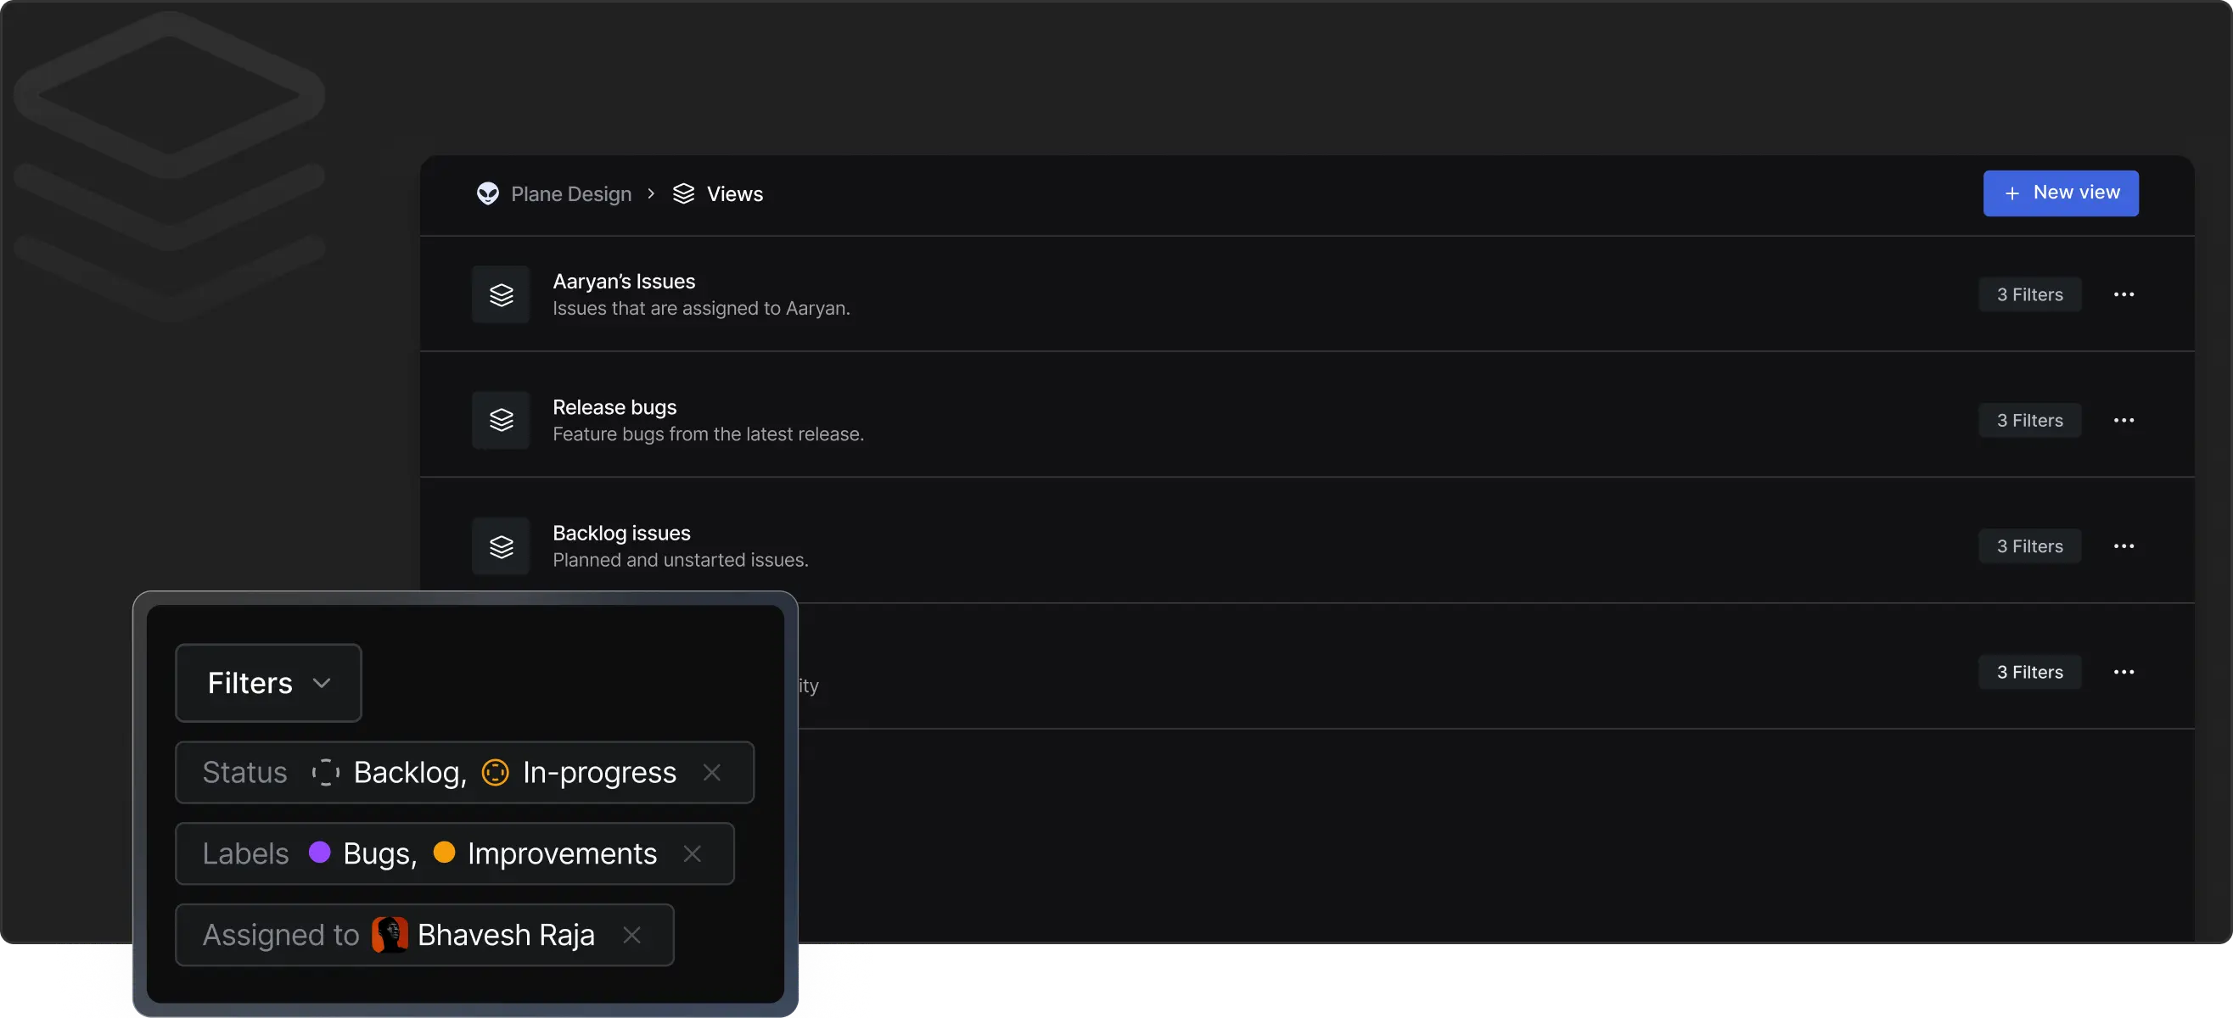Viewport: 2233px width, 1018px height.
Task: Open the three-dot menu for Release bugs
Action: pos(2123,420)
